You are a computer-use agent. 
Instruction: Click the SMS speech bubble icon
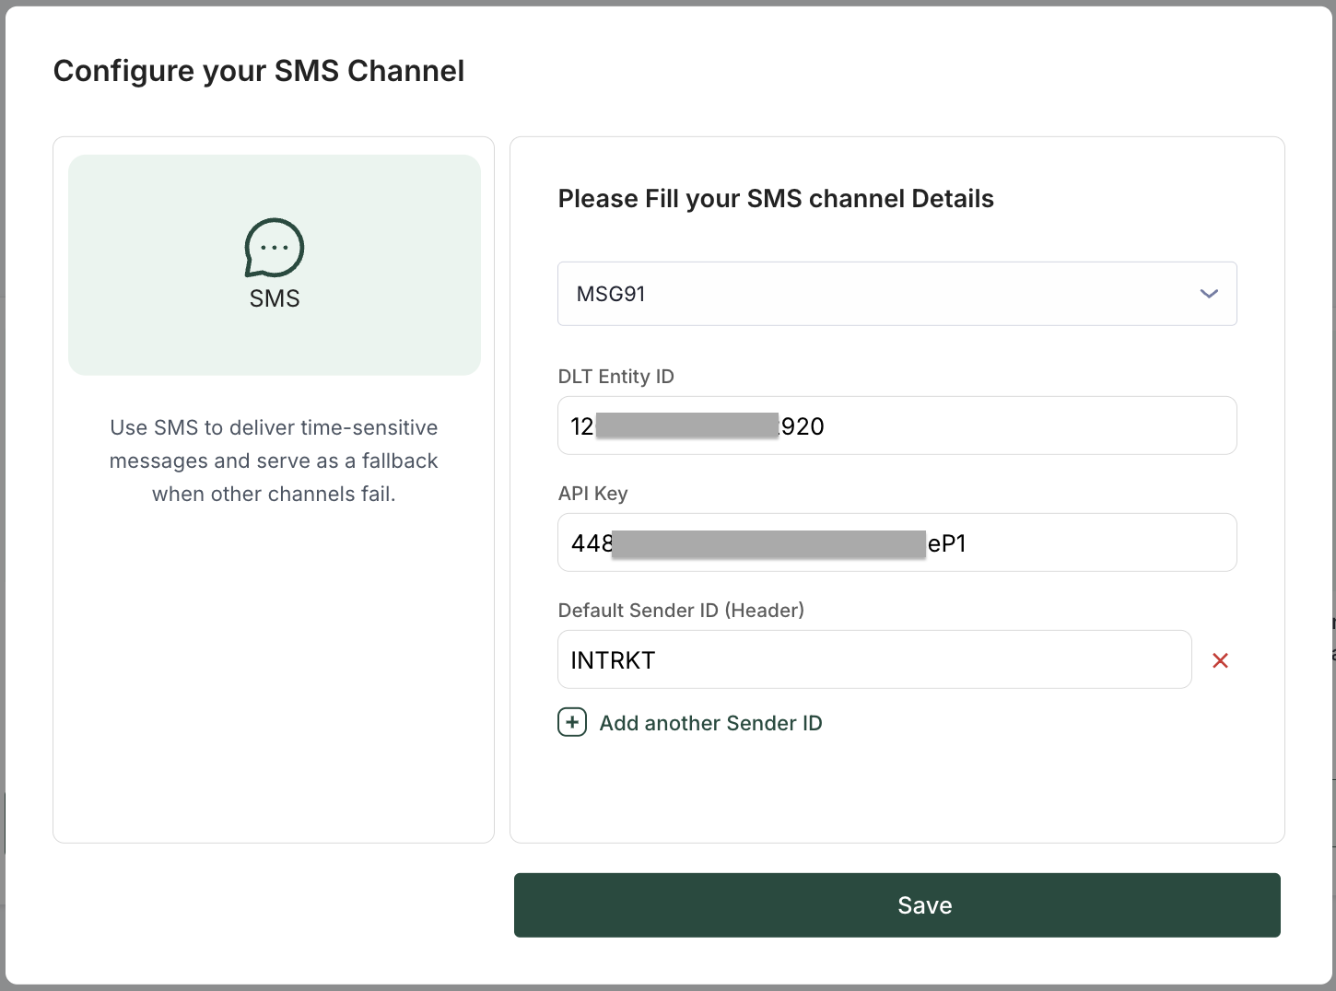[x=274, y=248]
